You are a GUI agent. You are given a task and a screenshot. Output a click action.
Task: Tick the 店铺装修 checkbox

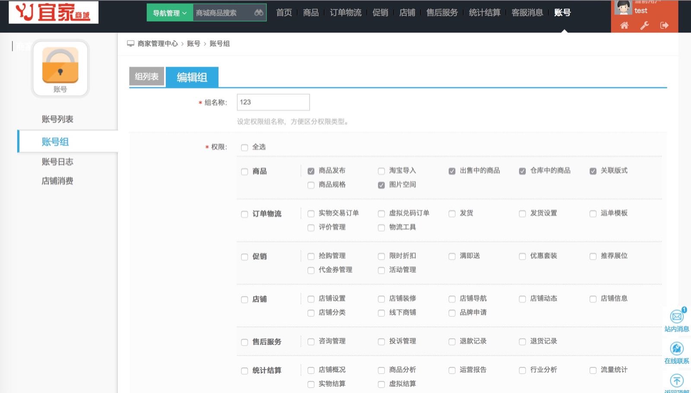coord(381,299)
